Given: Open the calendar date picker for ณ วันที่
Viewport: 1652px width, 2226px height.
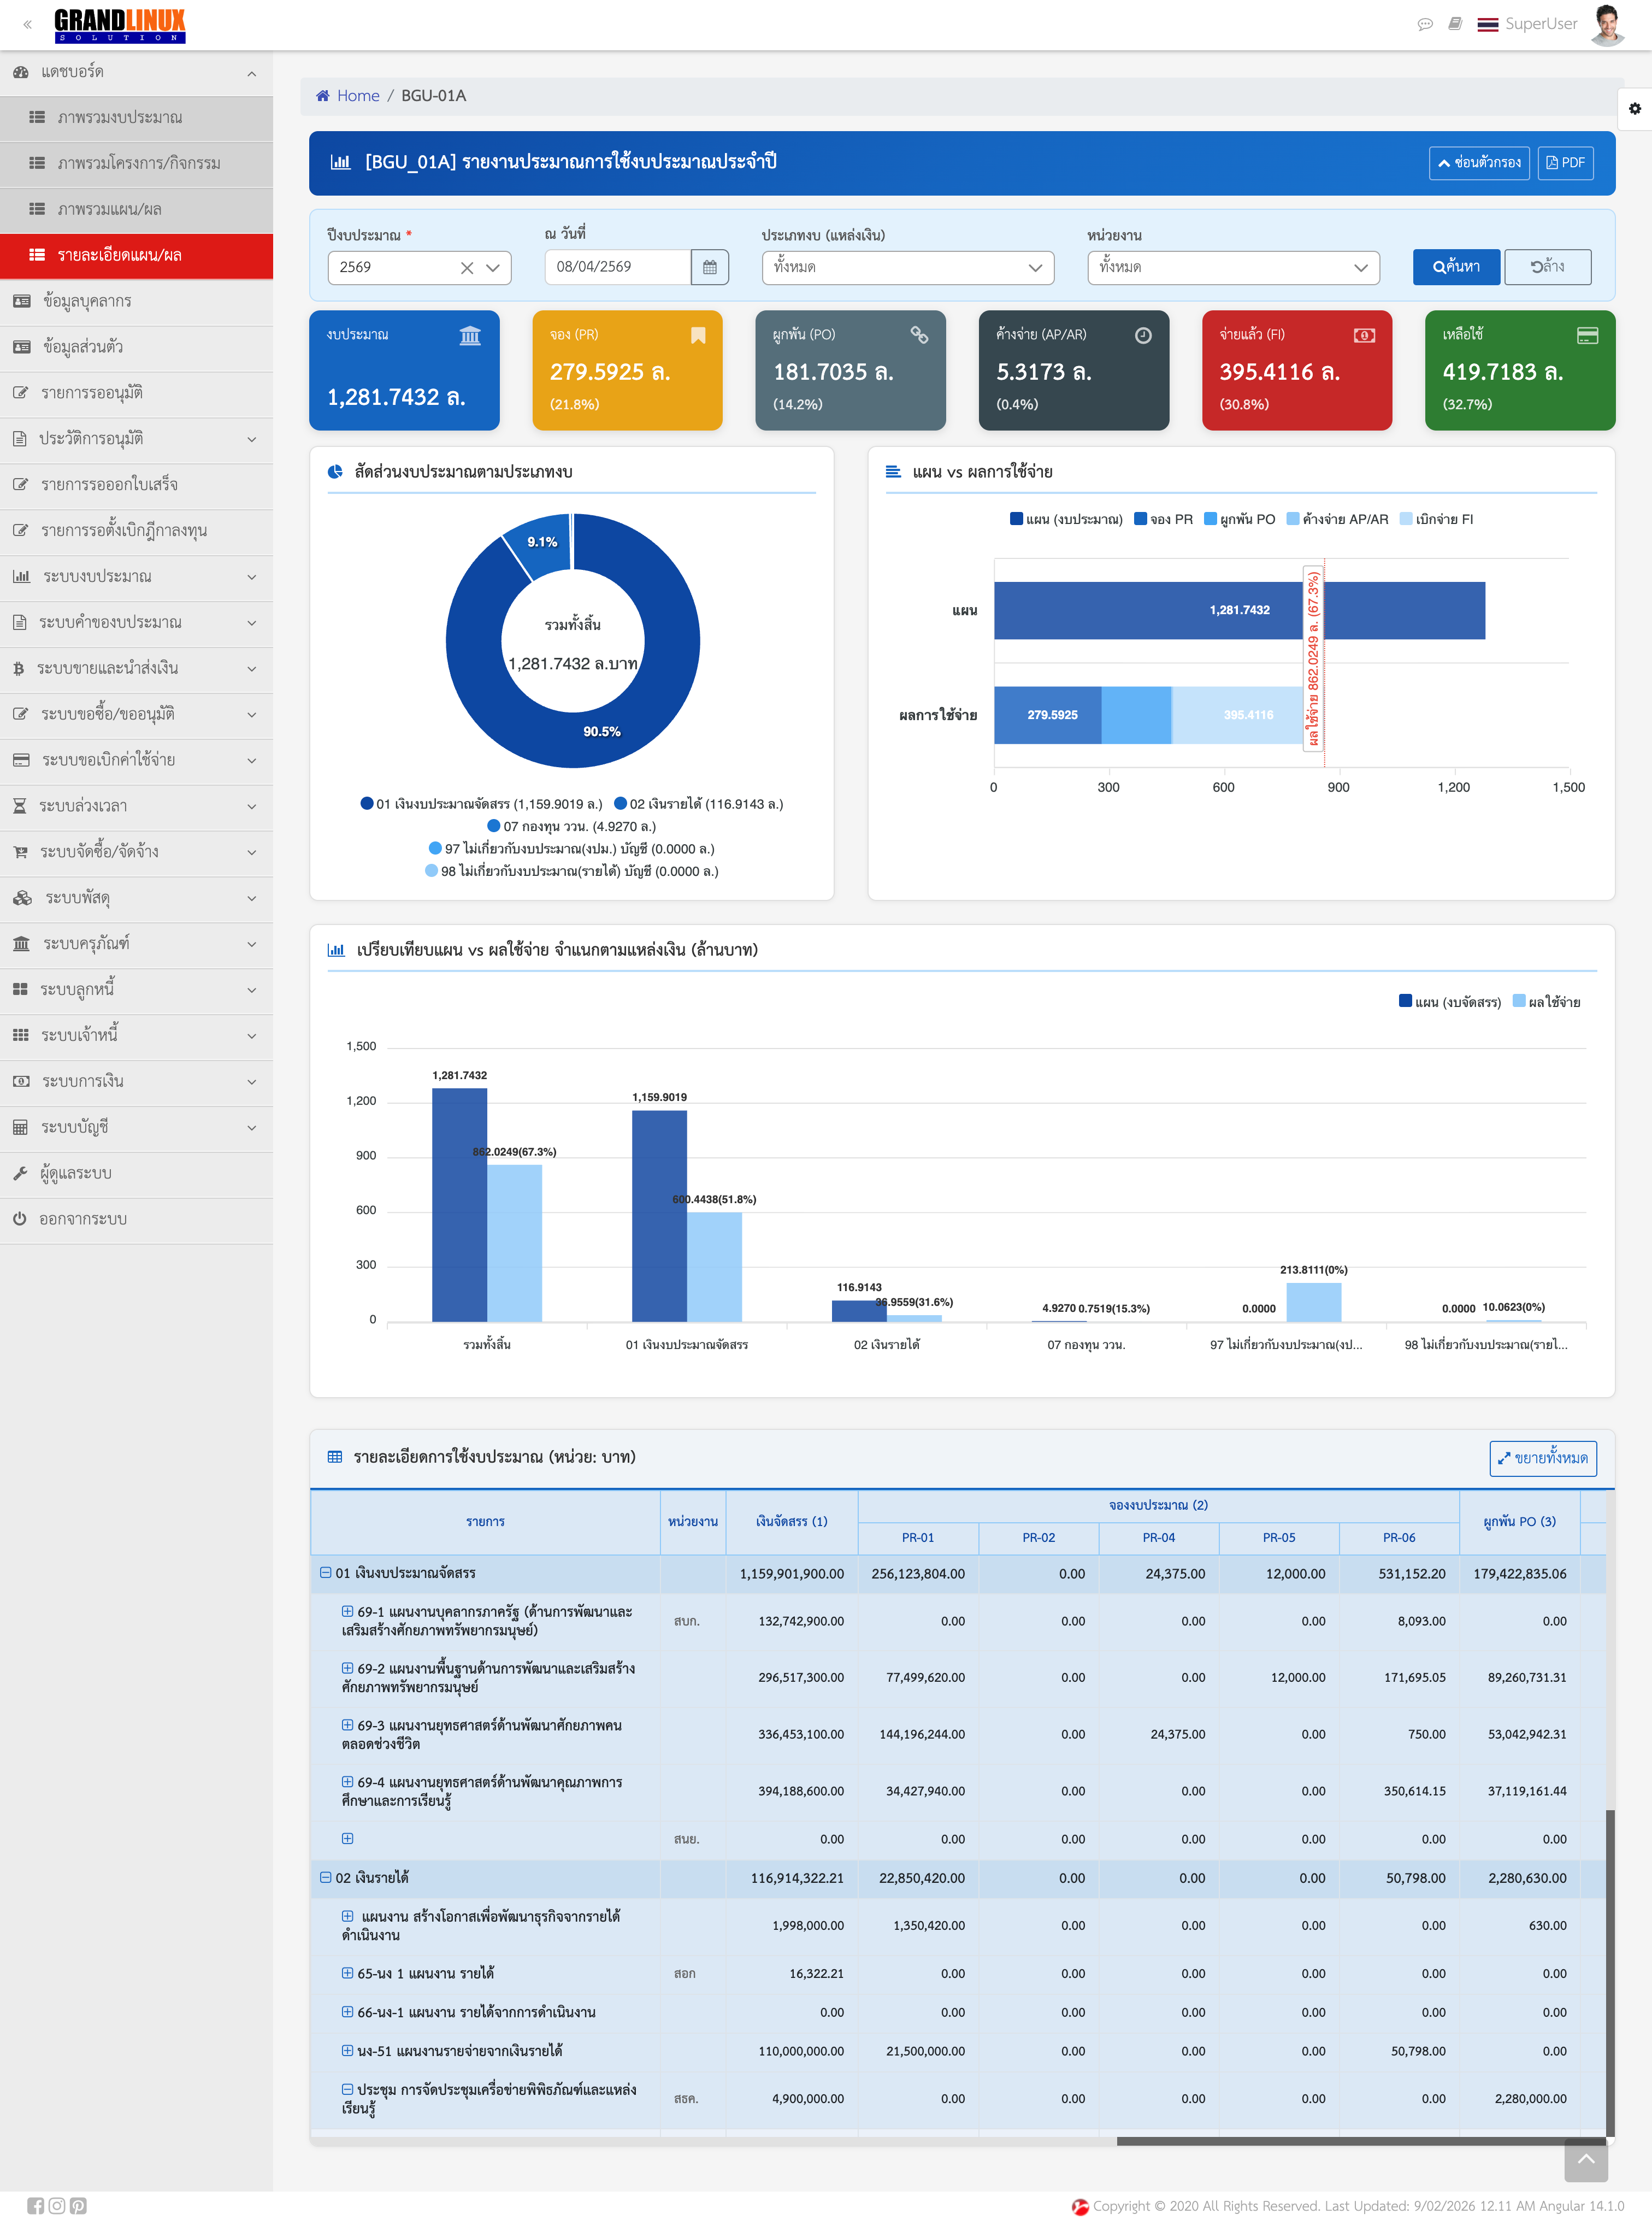Looking at the screenshot, I should 709,267.
